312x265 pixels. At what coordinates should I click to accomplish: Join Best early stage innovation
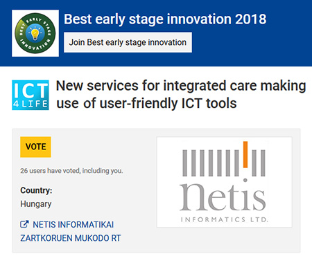[x=128, y=42]
